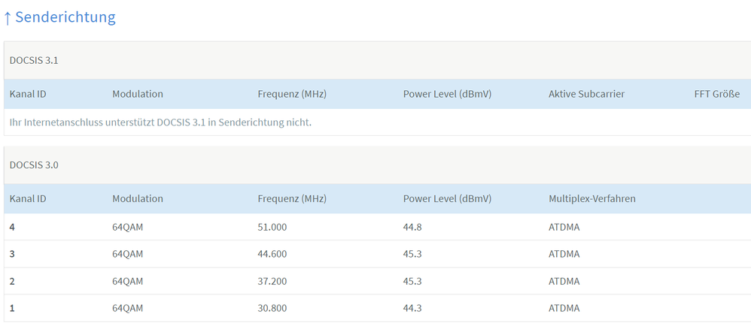The image size is (751, 332).
Task: Click 64QAM modulation in channel 1 row
Action: click(x=128, y=308)
